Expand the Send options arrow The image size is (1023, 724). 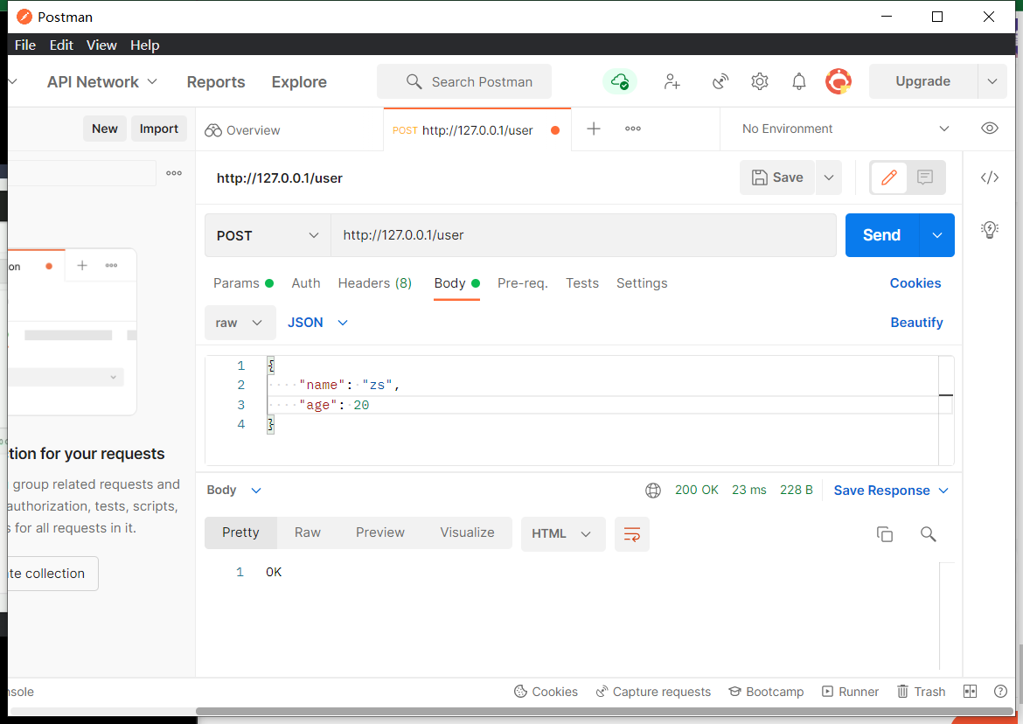pyautogui.click(x=937, y=235)
